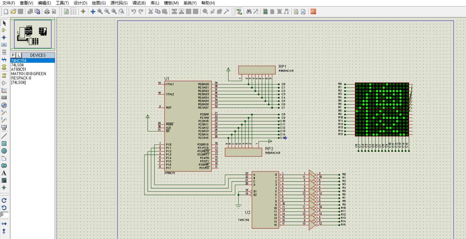466x239 pixels.
Task: Select the Tape Recorder tool
Action: [4, 98]
